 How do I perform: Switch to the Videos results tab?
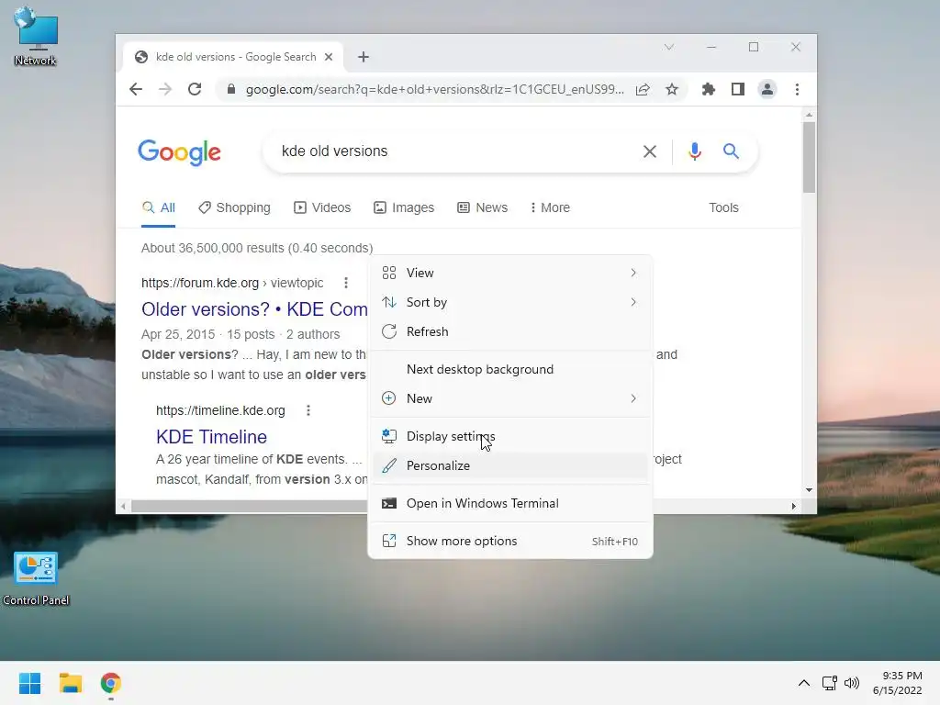tap(322, 208)
